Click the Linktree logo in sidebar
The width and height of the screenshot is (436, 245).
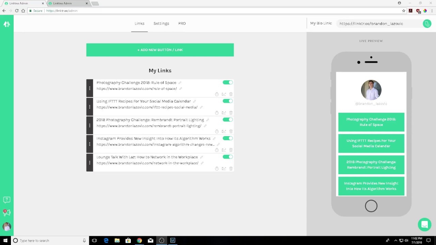[x=7, y=24]
